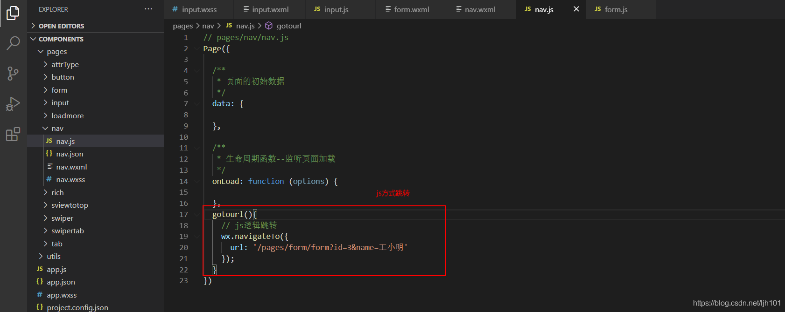The image size is (785, 312).
Task: Open the Extensions view
Action: (x=13, y=134)
